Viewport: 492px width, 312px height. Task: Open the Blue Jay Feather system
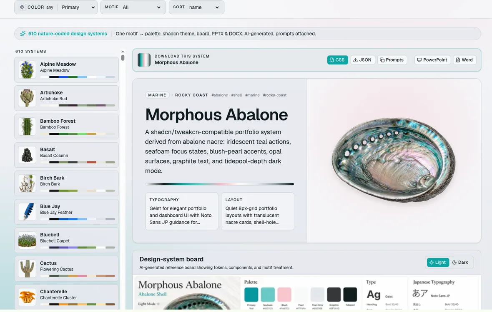tap(67, 212)
